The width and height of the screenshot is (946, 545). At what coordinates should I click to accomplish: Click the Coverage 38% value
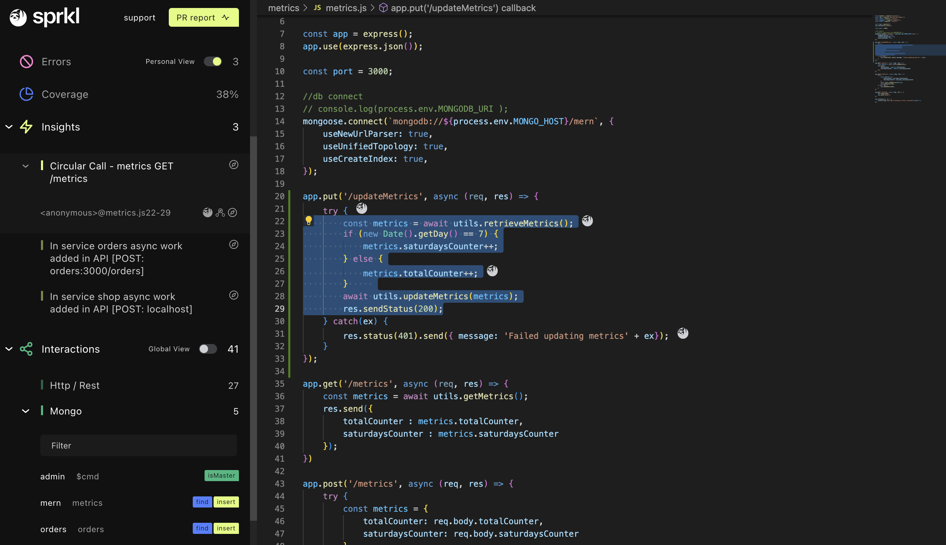click(227, 94)
